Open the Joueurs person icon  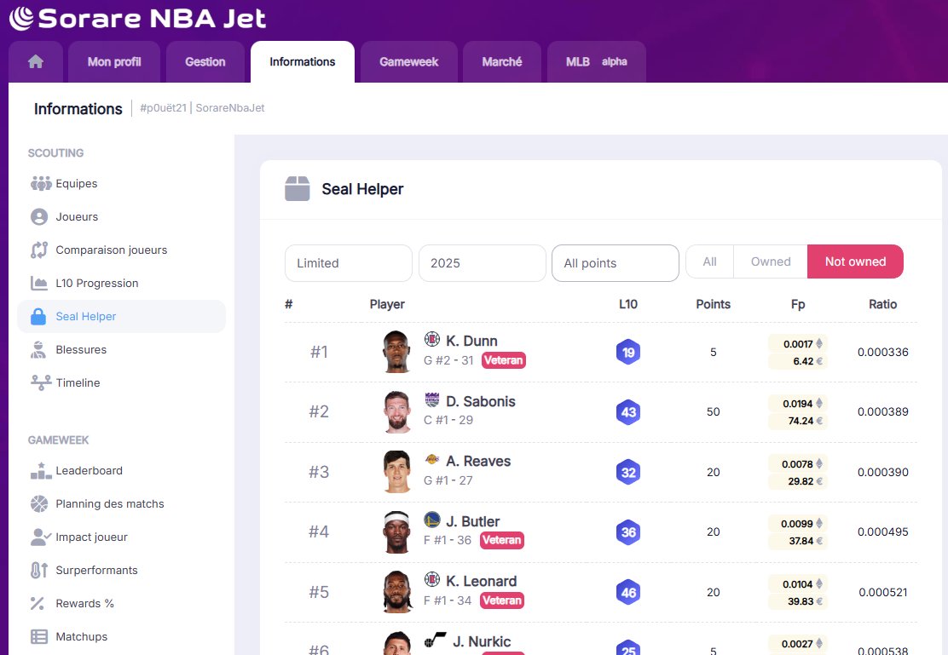[x=39, y=217]
